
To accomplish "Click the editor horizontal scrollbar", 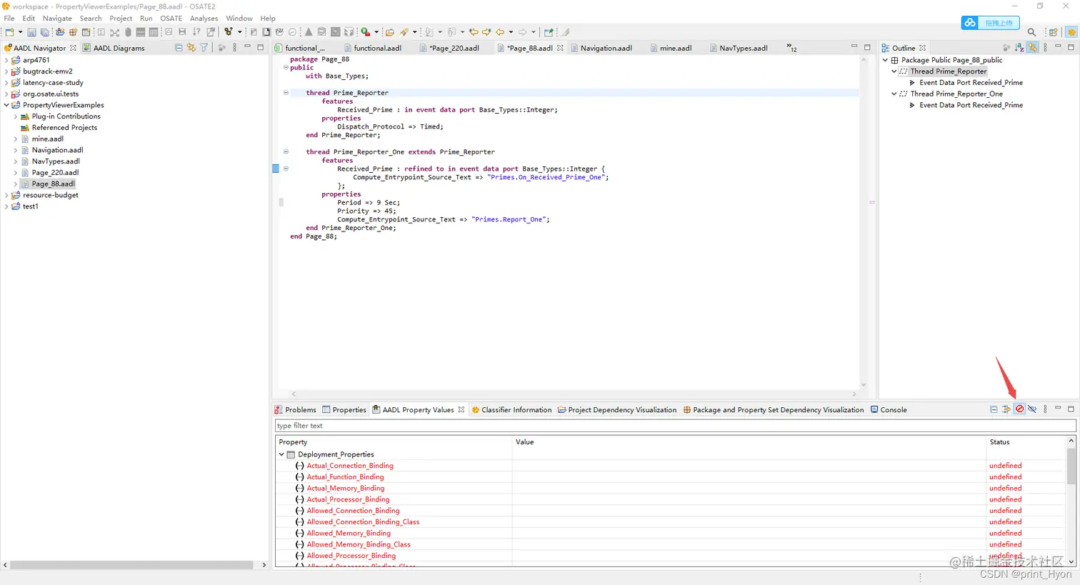I will point(574,394).
